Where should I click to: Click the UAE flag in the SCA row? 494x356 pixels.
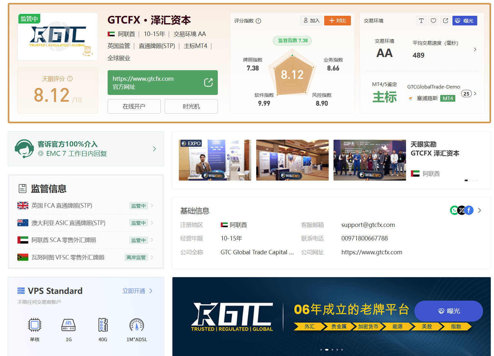pyautogui.click(x=23, y=240)
